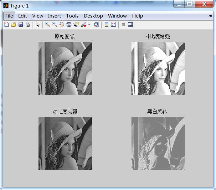Click the 对比度增强 enhanced contrast image
The height and width of the screenshot is (190, 216).
point(158,69)
